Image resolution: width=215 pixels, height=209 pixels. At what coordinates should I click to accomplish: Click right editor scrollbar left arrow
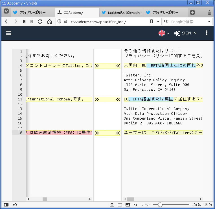point(125,199)
